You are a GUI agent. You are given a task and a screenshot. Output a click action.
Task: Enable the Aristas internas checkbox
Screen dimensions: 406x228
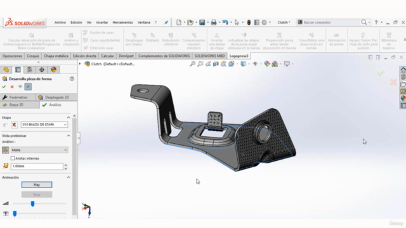(13, 158)
